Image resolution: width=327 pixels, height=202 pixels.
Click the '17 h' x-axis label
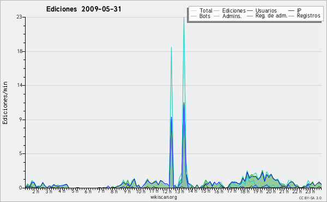[x=232, y=191]
